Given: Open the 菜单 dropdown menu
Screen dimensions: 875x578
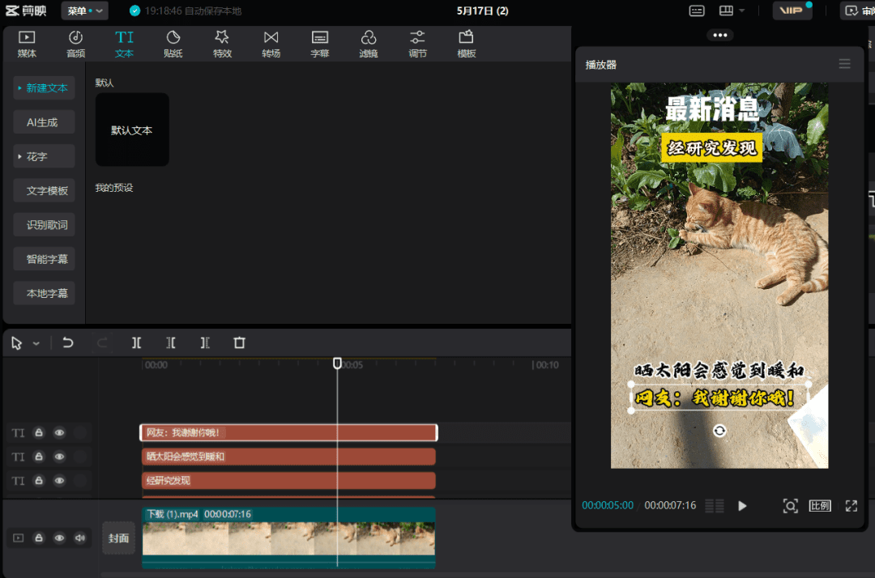Looking at the screenshot, I should point(84,11).
